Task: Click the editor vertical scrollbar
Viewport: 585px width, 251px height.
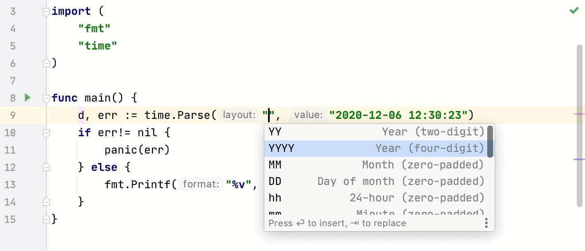Action: click(x=579, y=124)
